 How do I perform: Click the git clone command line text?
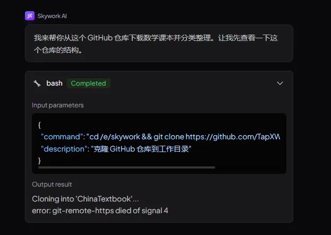(160, 137)
